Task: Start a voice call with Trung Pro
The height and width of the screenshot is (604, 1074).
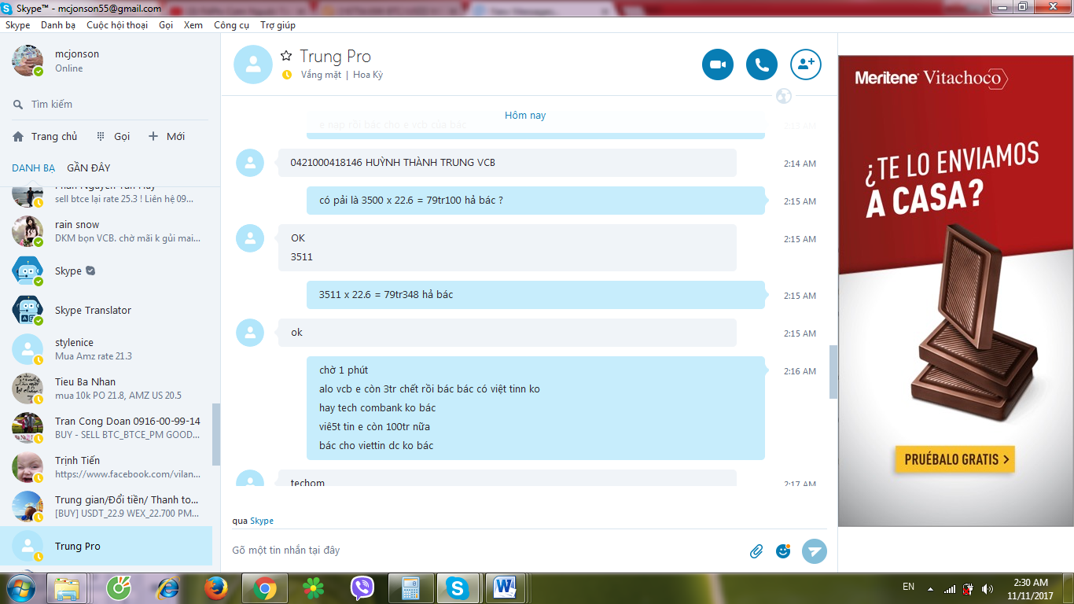Action: pos(762,64)
